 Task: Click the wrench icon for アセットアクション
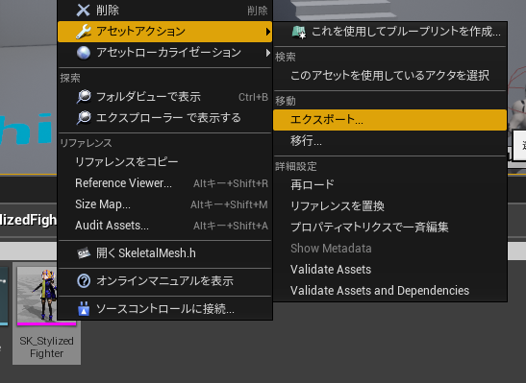pyautogui.click(x=84, y=32)
